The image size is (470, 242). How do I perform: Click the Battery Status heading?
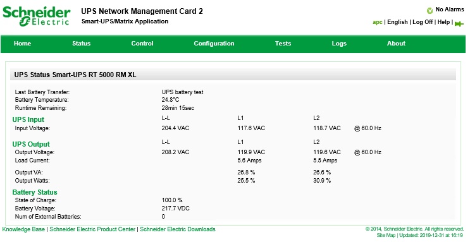click(35, 192)
